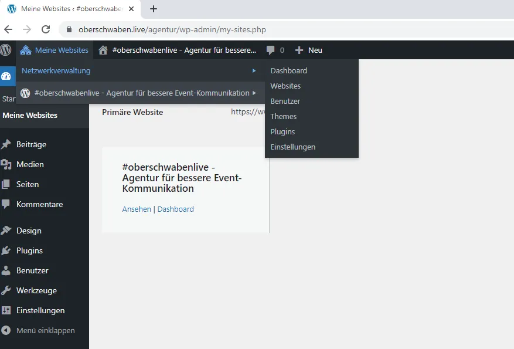
Task: Click the Design paintbrush icon
Action: pyautogui.click(x=6, y=231)
